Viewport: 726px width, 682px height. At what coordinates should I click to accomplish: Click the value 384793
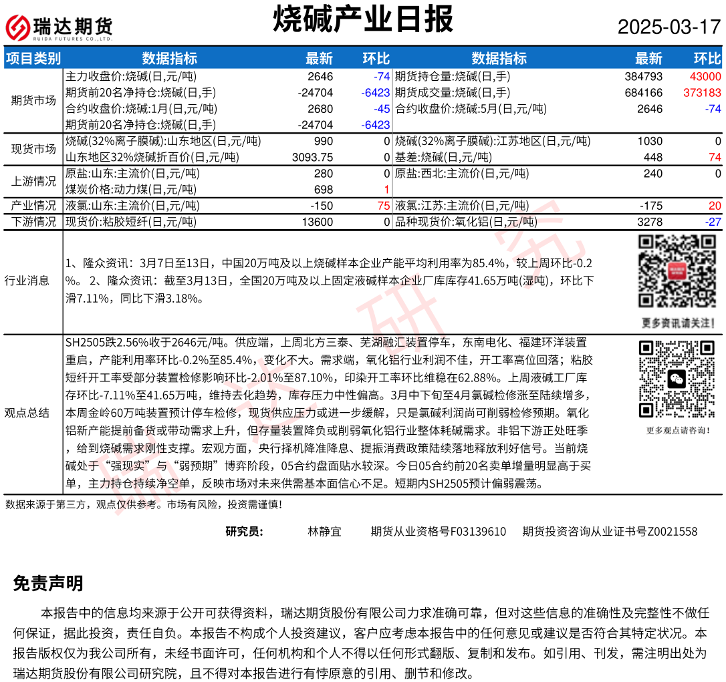pos(644,76)
